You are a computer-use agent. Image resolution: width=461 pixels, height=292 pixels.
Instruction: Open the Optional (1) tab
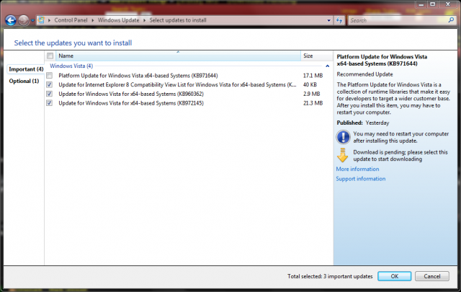coord(24,81)
